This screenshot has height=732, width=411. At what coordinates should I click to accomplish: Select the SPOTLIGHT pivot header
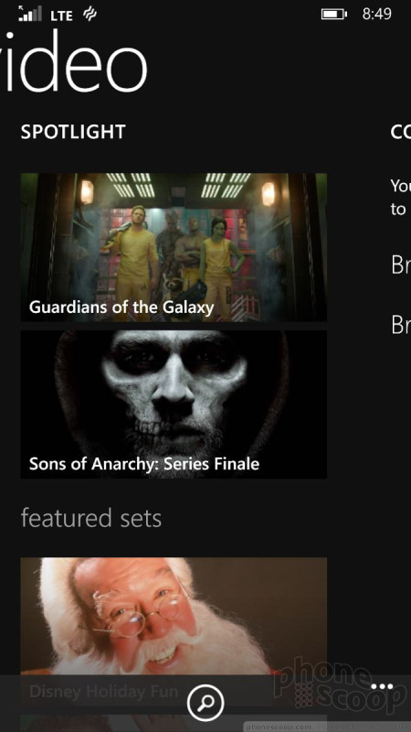tap(73, 132)
